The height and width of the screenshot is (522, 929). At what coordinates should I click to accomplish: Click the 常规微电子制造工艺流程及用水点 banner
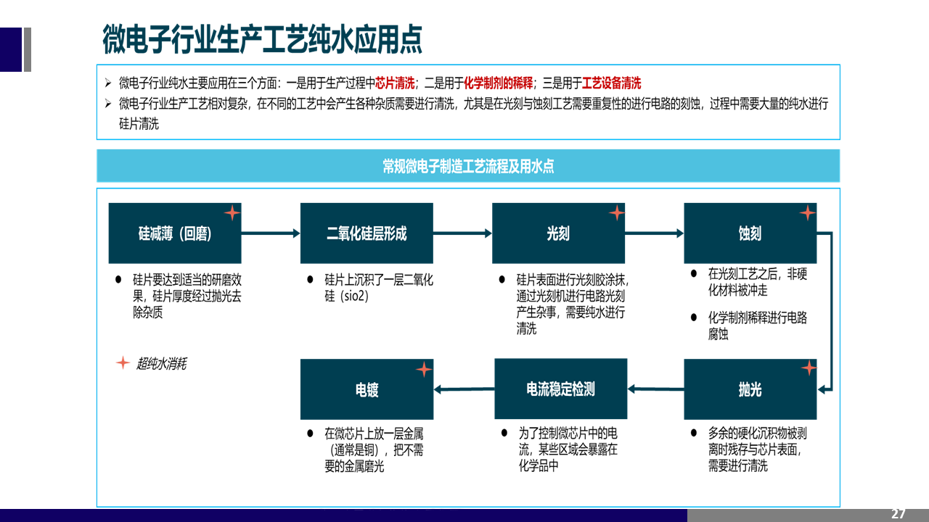tap(468, 166)
